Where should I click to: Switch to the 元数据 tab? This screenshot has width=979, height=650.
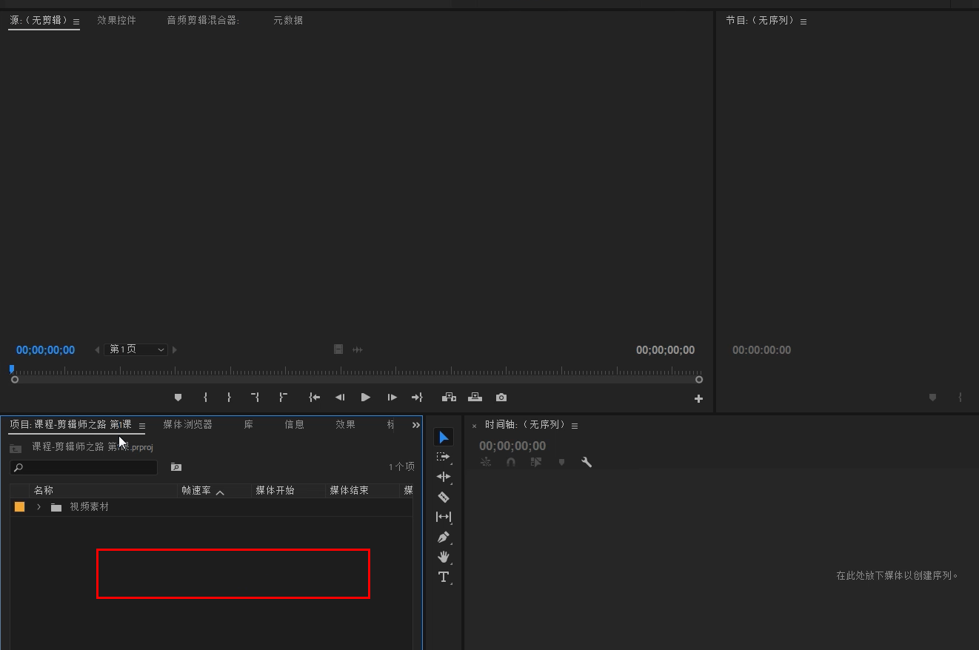click(x=288, y=20)
